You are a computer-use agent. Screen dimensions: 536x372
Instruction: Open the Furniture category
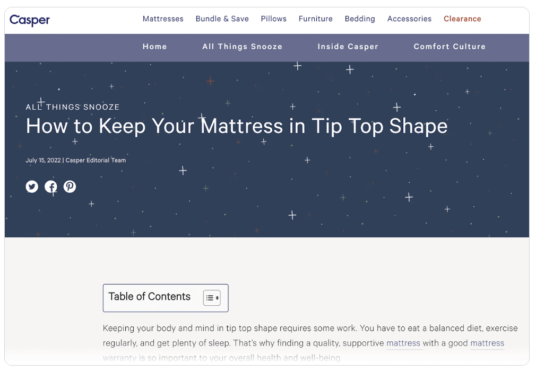tap(315, 19)
